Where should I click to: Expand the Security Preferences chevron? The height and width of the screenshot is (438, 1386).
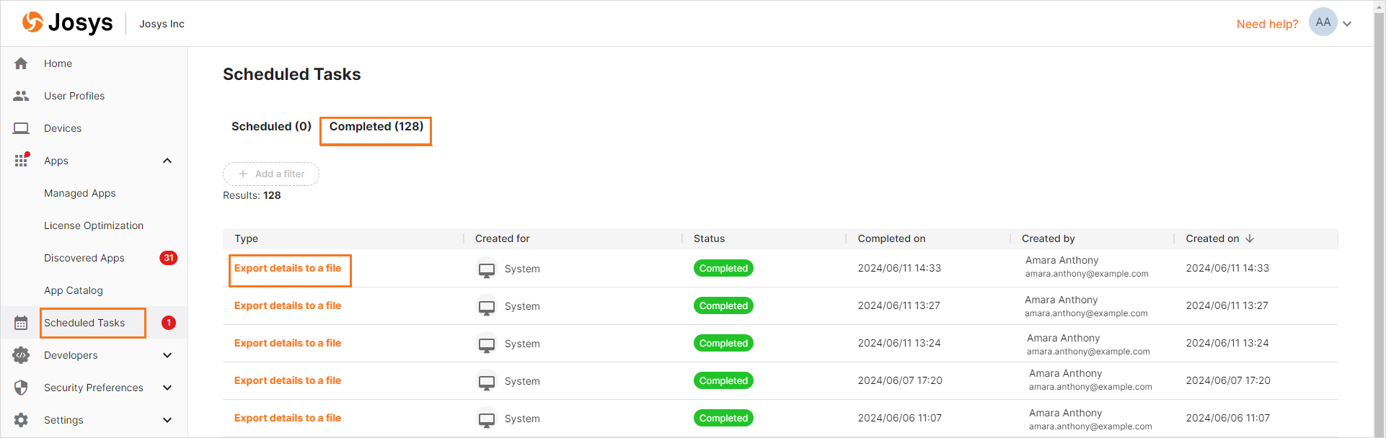click(x=167, y=388)
